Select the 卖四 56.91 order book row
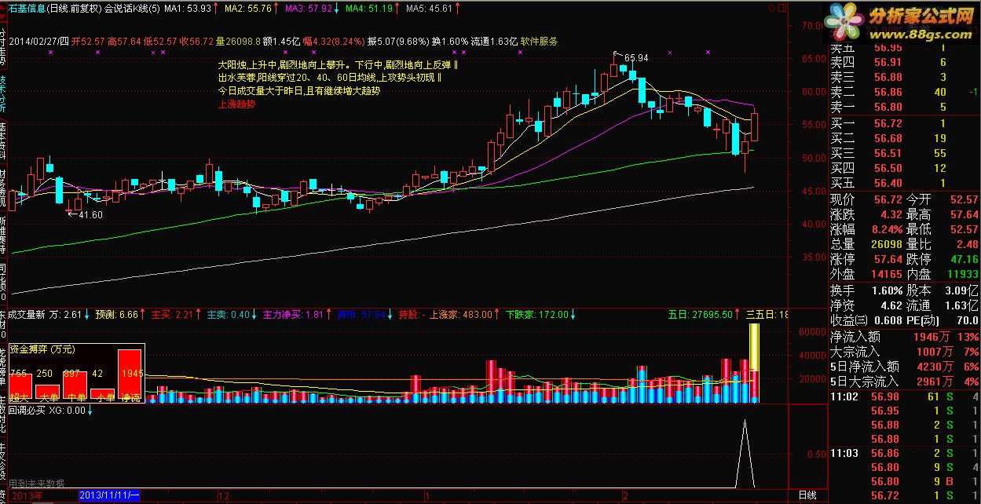The width and height of the screenshot is (981, 504). click(x=904, y=62)
